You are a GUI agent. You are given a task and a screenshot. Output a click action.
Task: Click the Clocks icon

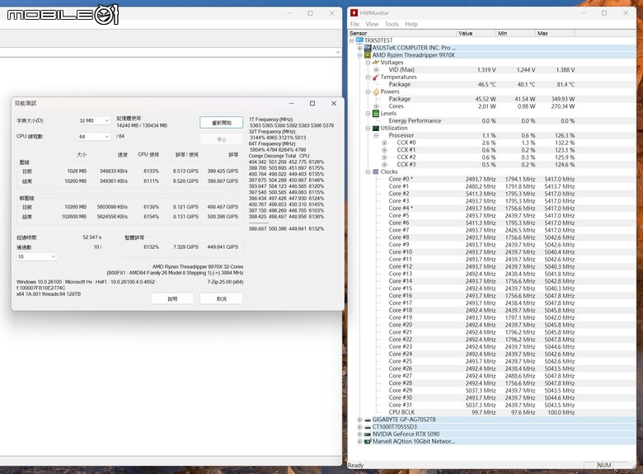coord(376,171)
